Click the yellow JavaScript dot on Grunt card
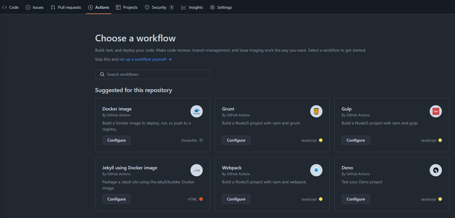This screenshot has height=218, width=455. (321, 140)
